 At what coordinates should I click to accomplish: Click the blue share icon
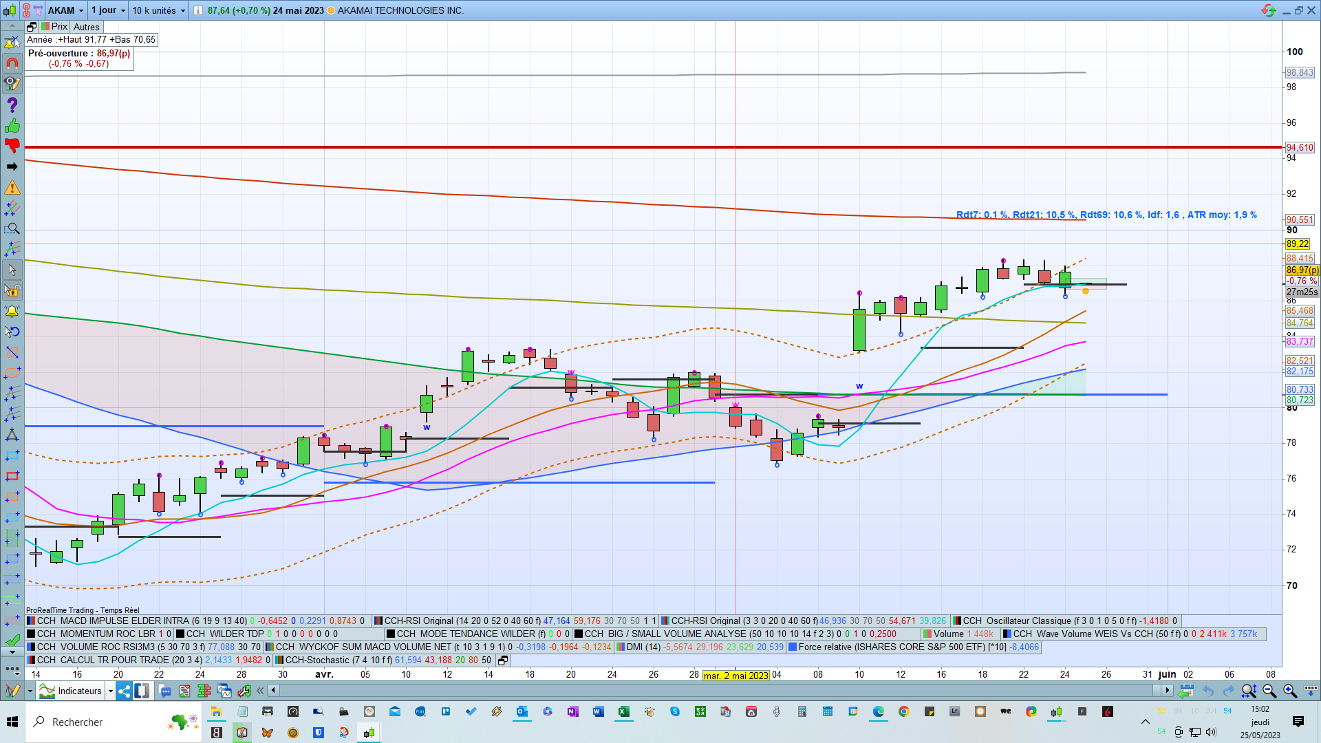125,691
